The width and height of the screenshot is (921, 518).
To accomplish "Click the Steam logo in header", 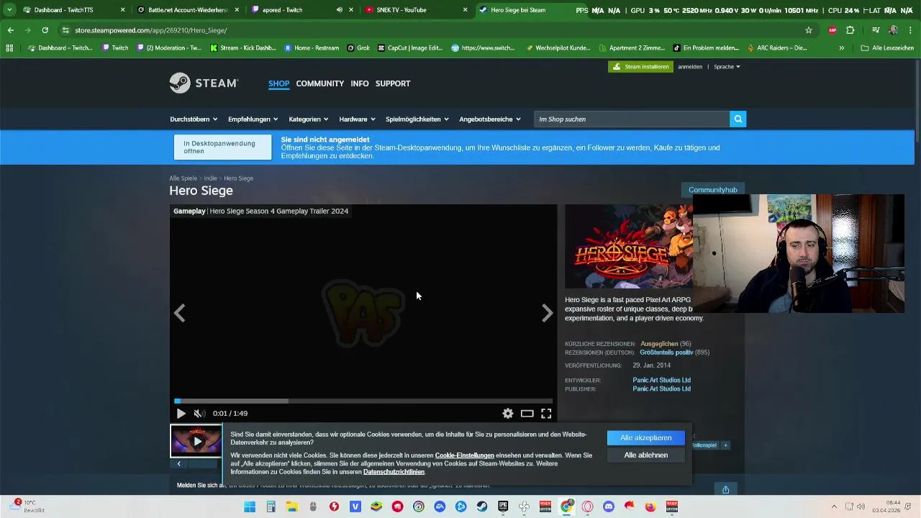I will (204, 83).
